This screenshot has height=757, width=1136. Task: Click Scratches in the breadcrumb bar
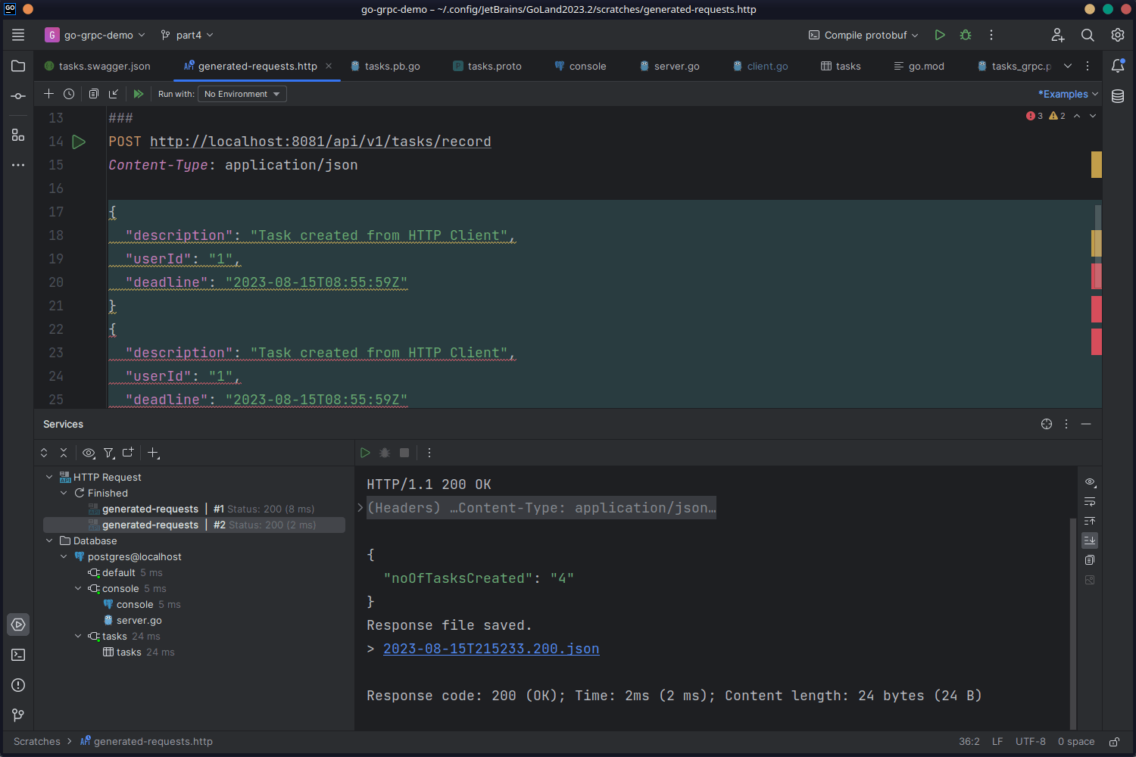(36, 741)
